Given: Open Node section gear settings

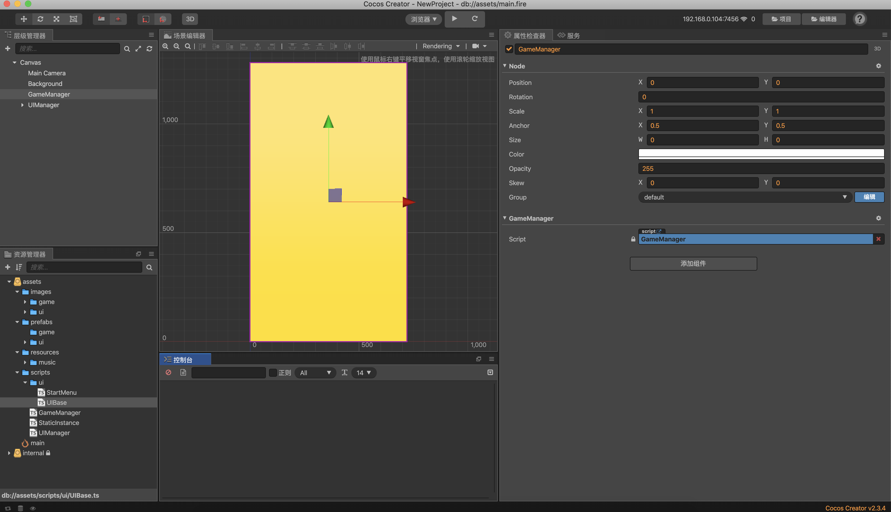Looking at the screenshot, I should [x=878, y=66].
